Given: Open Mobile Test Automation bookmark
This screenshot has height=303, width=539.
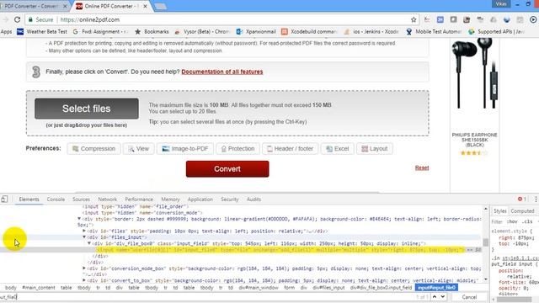Looking at the screenshot, I should click(434, 32).
